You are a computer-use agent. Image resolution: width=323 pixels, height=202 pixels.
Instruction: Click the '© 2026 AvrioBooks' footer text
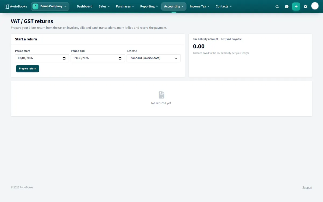tap(22, 187)
